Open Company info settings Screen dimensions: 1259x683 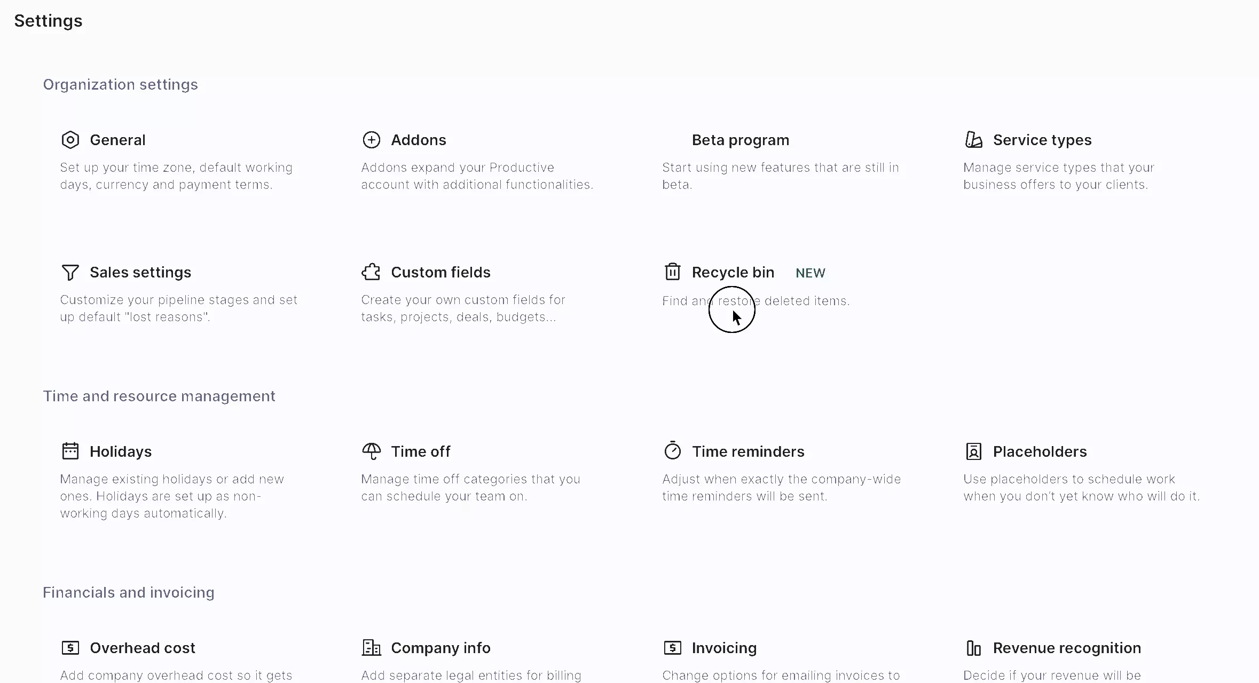pos(440,648)
